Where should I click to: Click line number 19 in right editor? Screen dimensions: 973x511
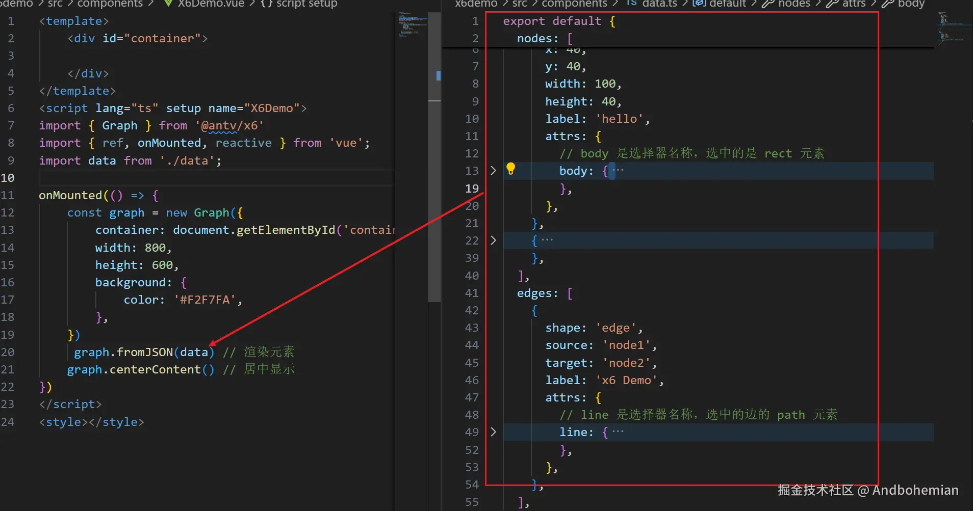(x=472, y=189)
